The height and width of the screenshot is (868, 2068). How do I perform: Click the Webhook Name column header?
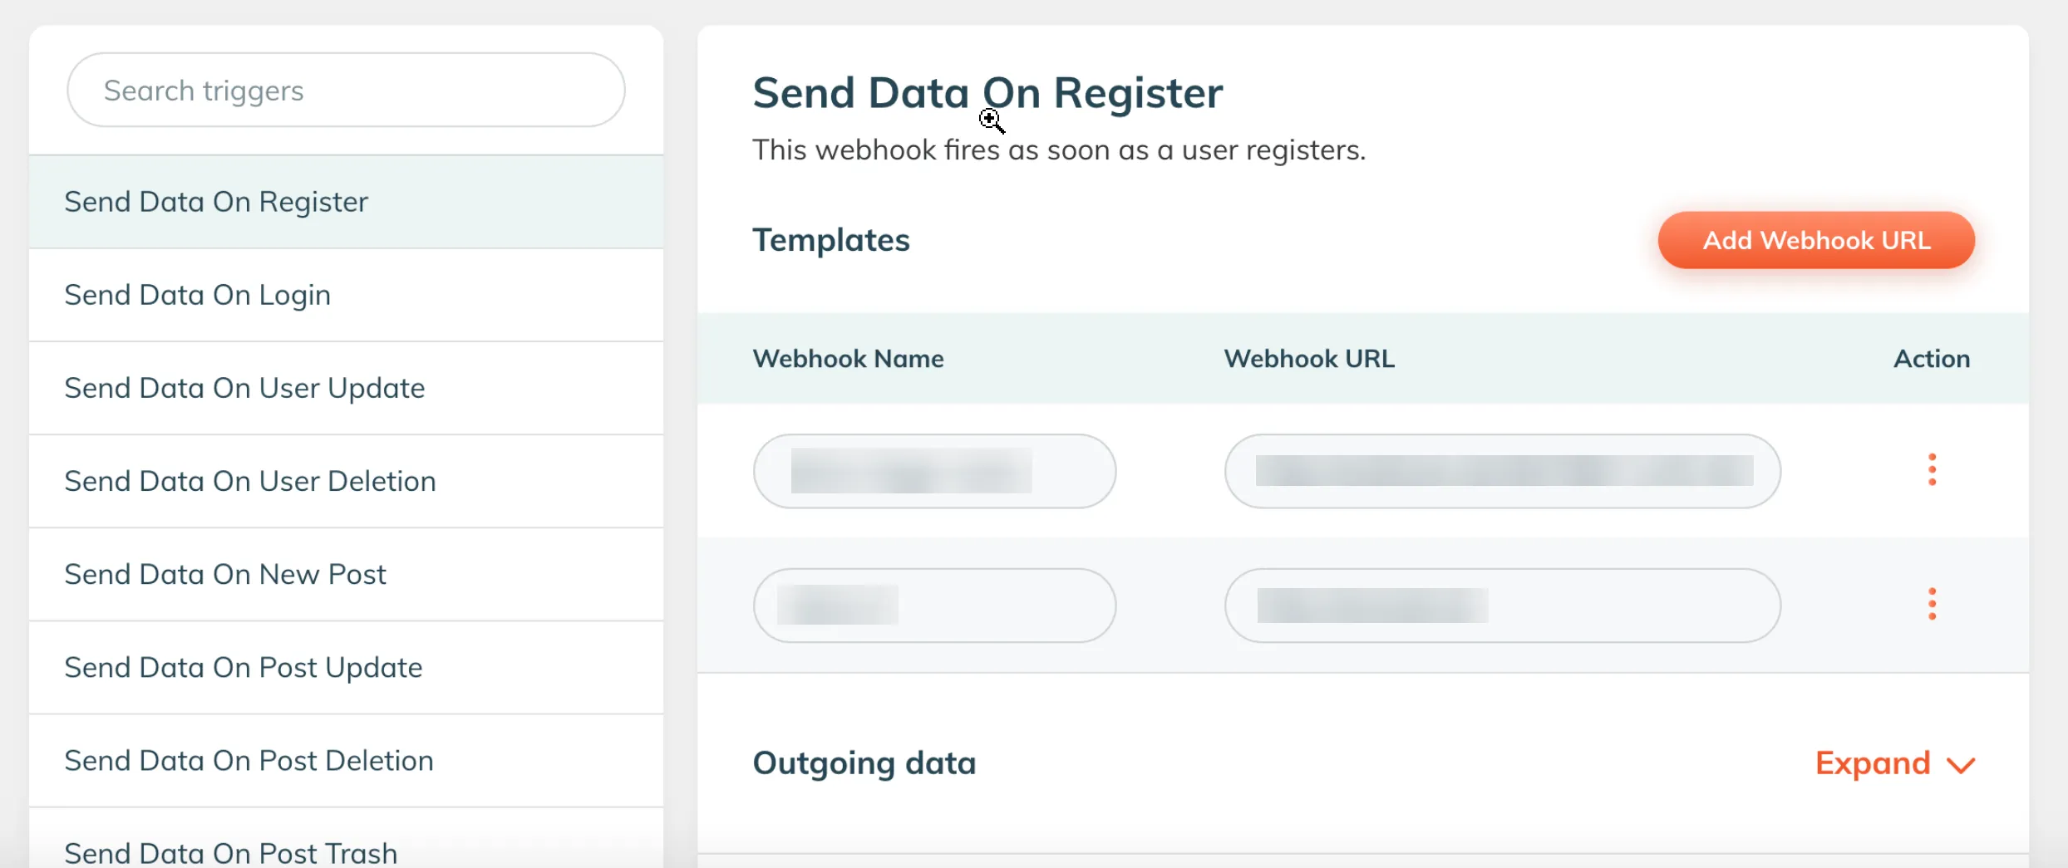(848, 358)
